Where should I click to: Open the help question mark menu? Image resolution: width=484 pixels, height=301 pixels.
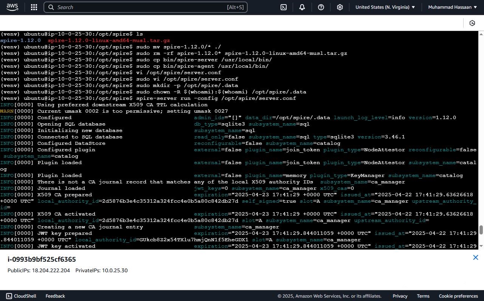[x=321, y=7]
